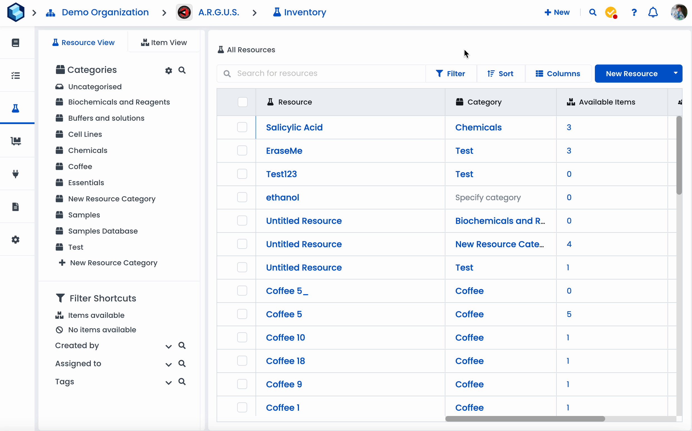This screenshot has height=431, width=692.
Task: Click the Columns button
Action: 558,73
